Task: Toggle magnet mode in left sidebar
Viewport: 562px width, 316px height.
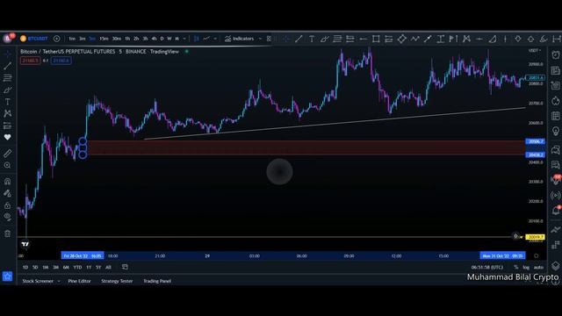Action: point(8,182)
